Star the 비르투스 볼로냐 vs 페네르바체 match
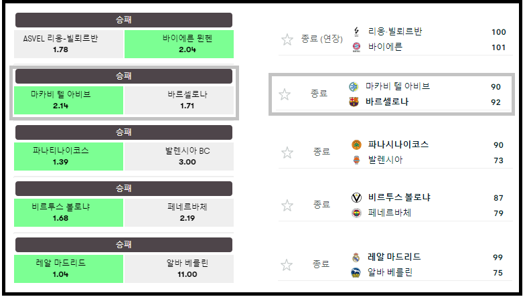 pyautogui.click(x=287, y=205)
